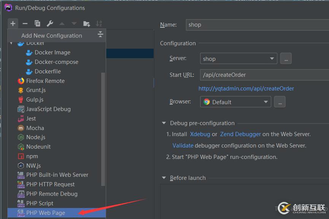
Task: Click the sort configurations icon
Action: click(x=99, y=24)
